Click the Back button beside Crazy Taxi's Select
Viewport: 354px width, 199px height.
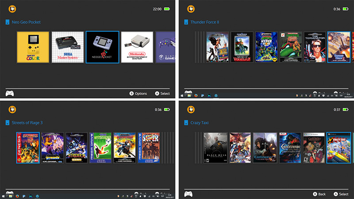(319, 194)
